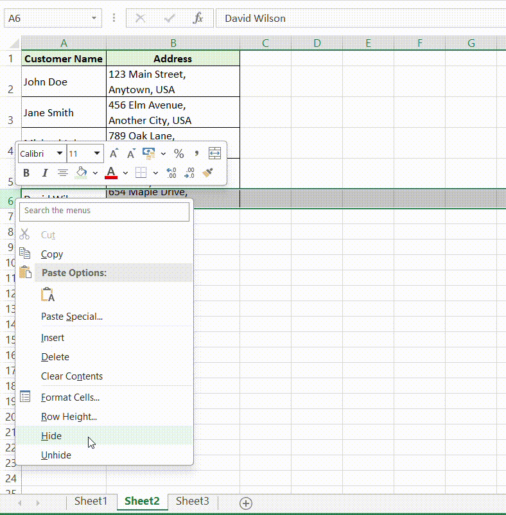Select row 1 header
The width and height of the screenshot is (506, 515).
point(10,58)
